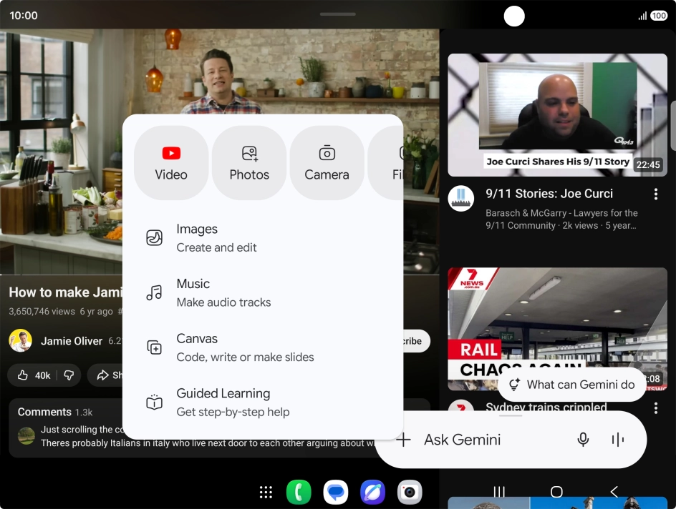Image resolution: width=676 pixels, height=509 pixels.
Task: Click the music note icon
Action: 155,292
